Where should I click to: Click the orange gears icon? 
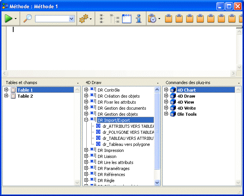(x=83, y=18)
